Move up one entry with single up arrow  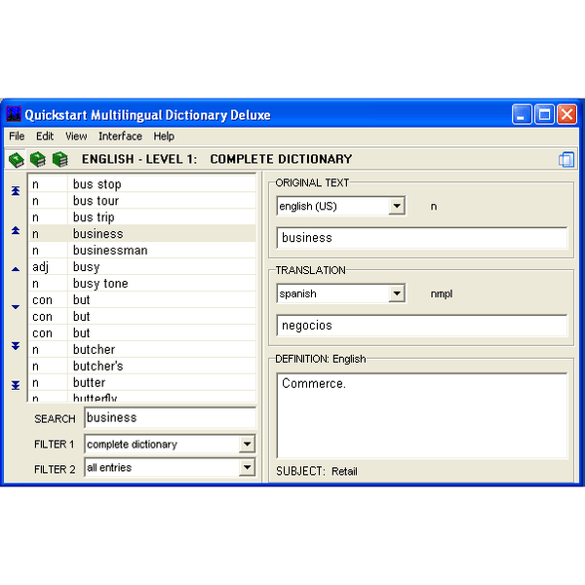tap(16, 269)
